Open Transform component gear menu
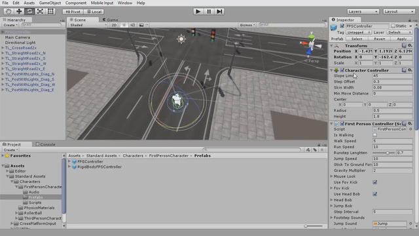Viewport: 419px width, 236px height. click(x=410, y=45)
